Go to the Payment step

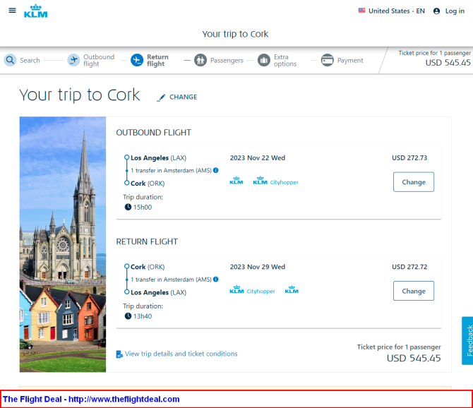pyautogui.click(x=350, y=60)
